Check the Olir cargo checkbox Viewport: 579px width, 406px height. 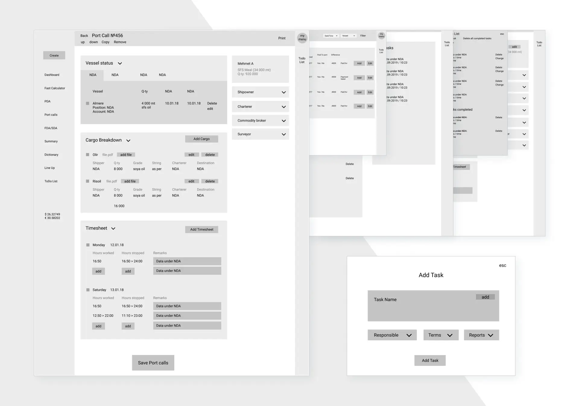click(87, 155)
